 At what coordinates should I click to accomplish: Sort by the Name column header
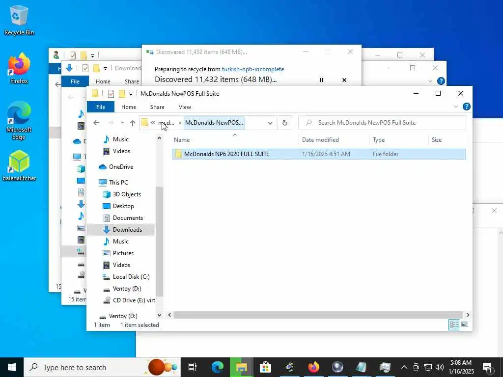click(x=182, y=140)
